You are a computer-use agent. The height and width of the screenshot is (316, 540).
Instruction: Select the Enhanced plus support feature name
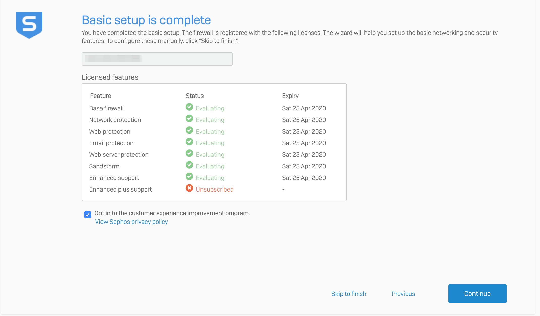tap(120, 189)
